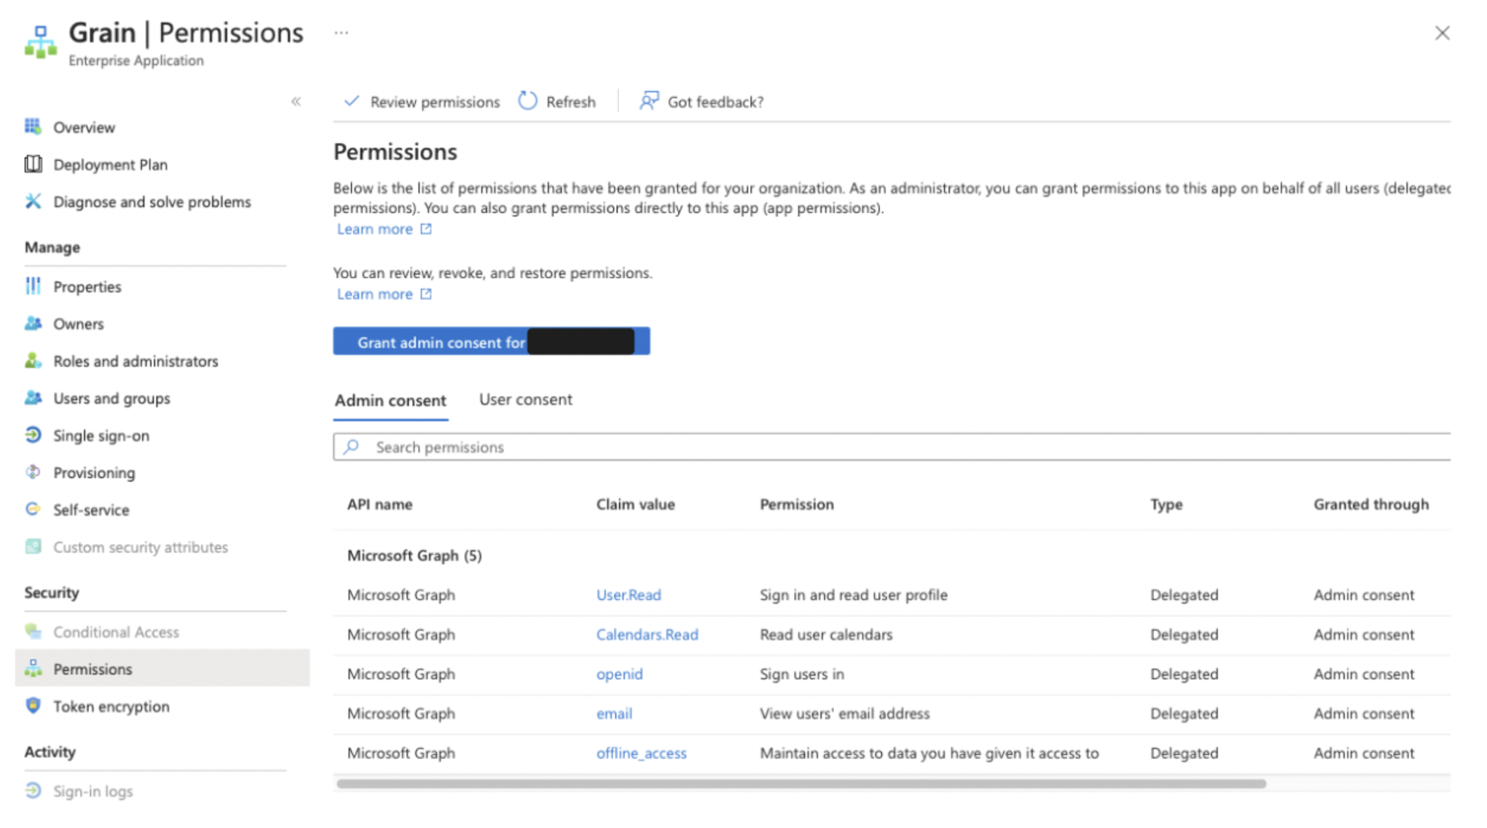The image size is (1487, 828).
Task: Click the Owners people icon
Action: point(33,323)
